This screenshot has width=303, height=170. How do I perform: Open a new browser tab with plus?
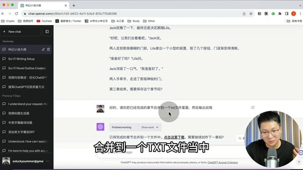74,6
